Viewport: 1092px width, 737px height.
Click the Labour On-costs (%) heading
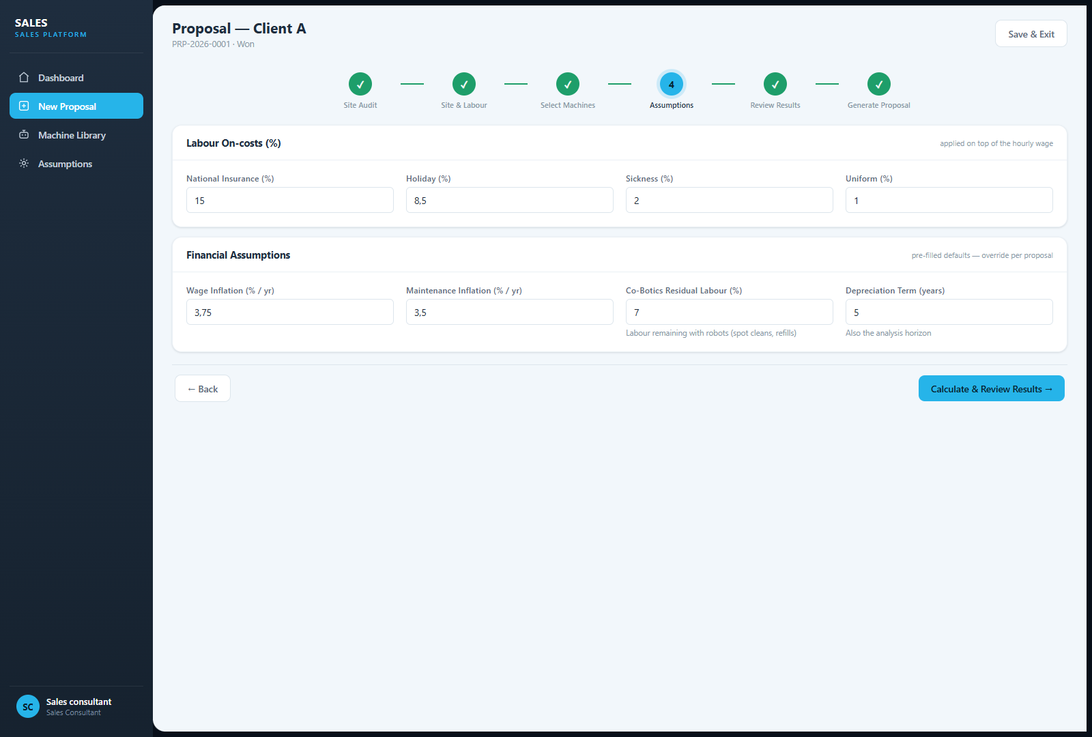point(233,143)
